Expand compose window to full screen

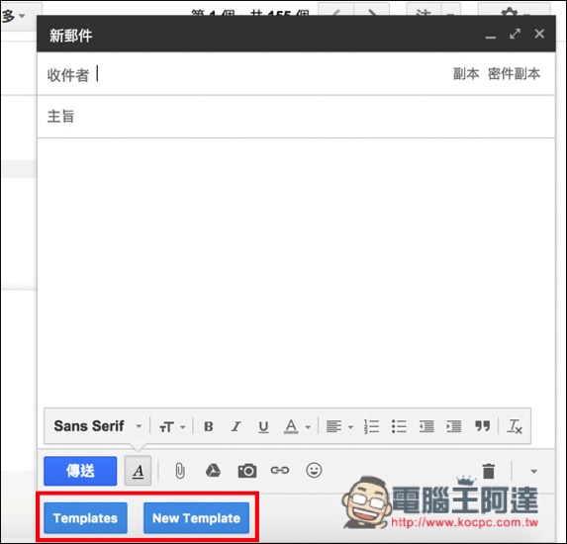[515, 34]
